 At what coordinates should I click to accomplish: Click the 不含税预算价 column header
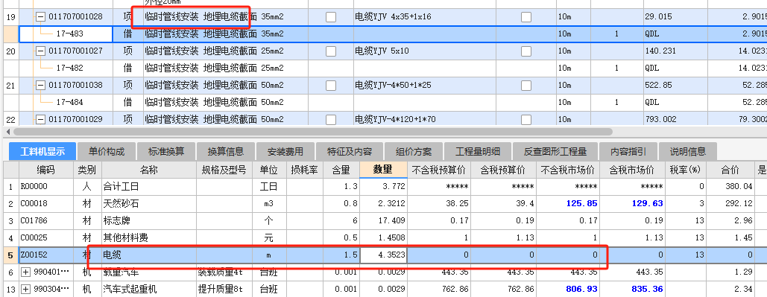tap(440, 170)
